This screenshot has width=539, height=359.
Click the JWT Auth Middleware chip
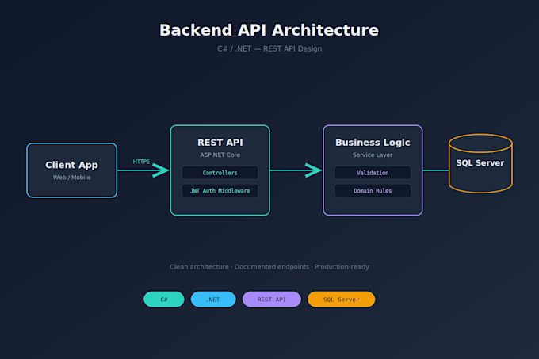220,191
